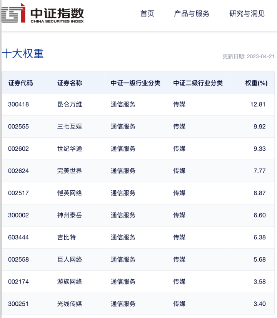Select stock code 300251
The image size is (277, 318).
pos(18,304)
